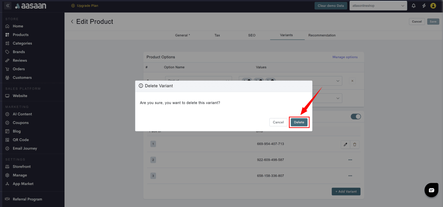Expand the first option values dropdown
Image resolution: width=443 pixels, height=207 pixels.
(338, 81)
